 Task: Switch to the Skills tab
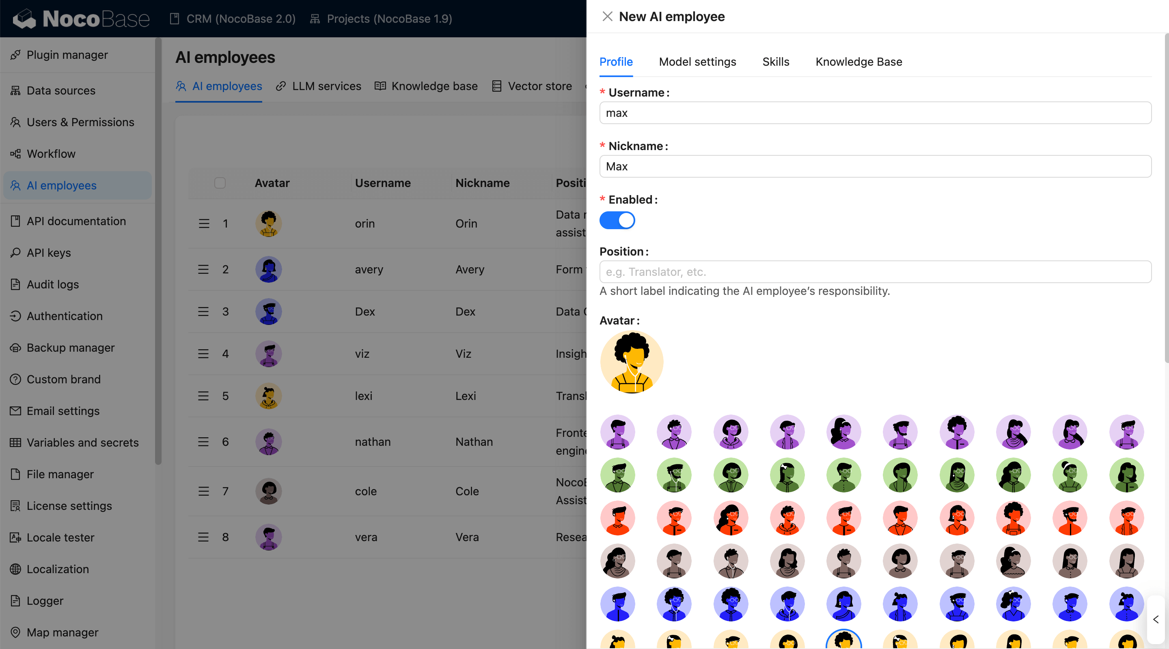775,62
